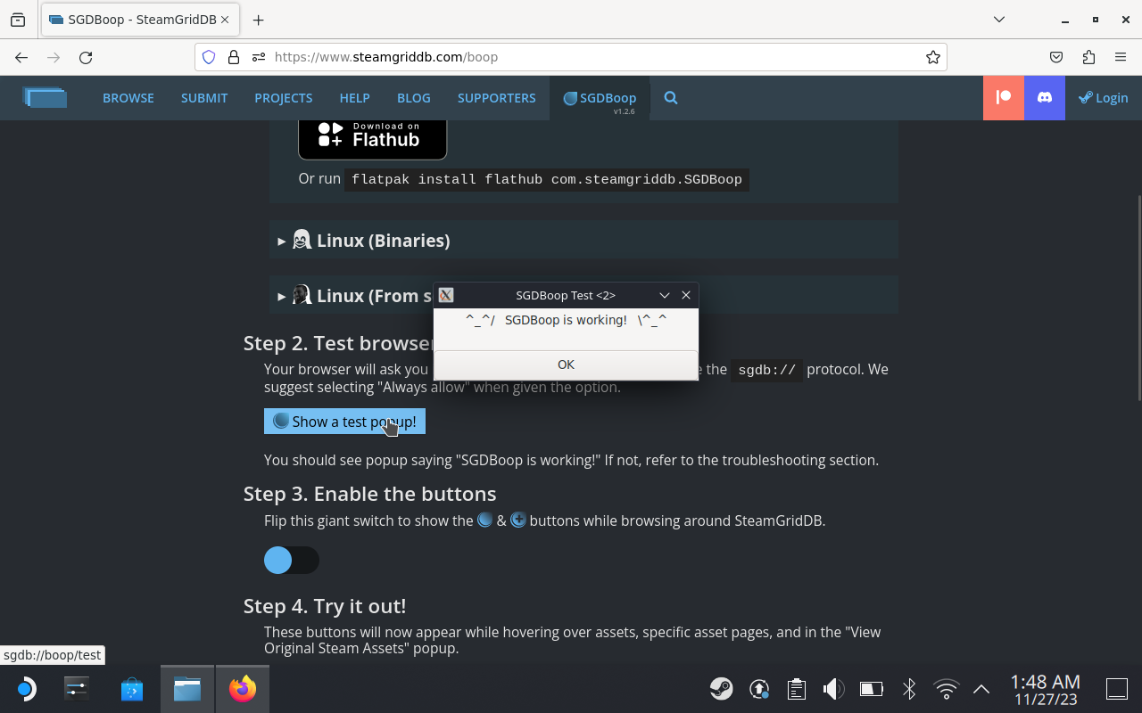Click the Show a test popup button
This screenshot has height=713, width=1142.
(x=344, y=422)
